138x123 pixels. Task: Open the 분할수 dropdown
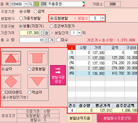[x=103, y=18]
